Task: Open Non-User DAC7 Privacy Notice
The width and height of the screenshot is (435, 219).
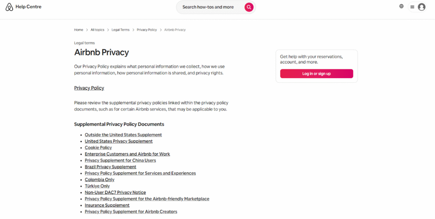Action: tap(115, 192)
